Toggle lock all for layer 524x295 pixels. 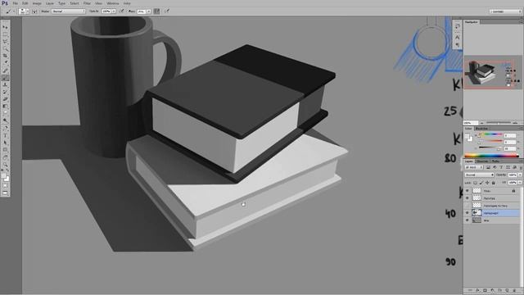click(493, 183)
